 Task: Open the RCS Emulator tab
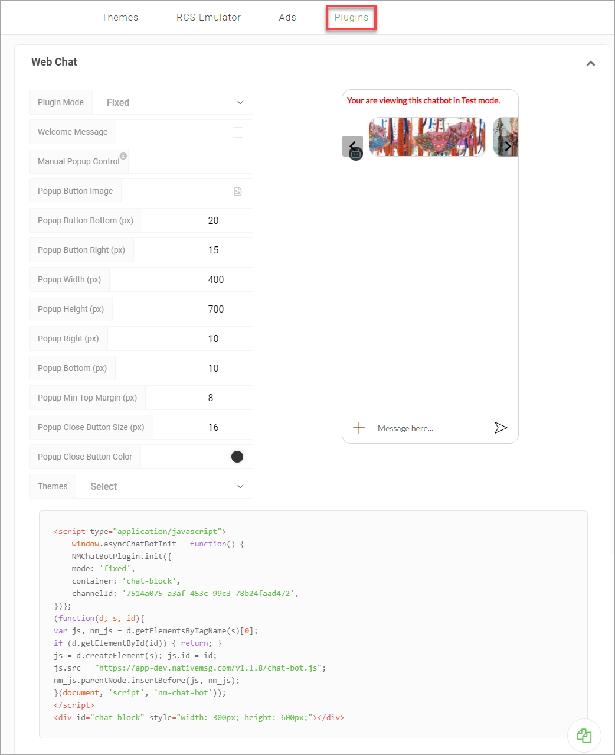click(x=208, y=17)
